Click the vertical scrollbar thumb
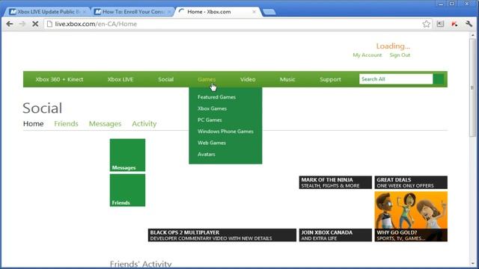 coord(472,88)
